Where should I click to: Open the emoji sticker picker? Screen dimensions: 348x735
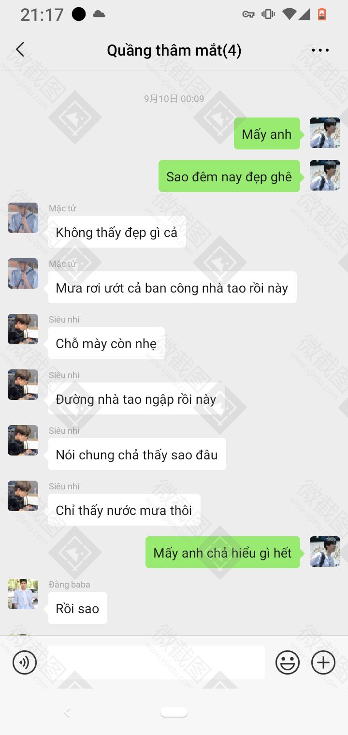click(288, 662)
